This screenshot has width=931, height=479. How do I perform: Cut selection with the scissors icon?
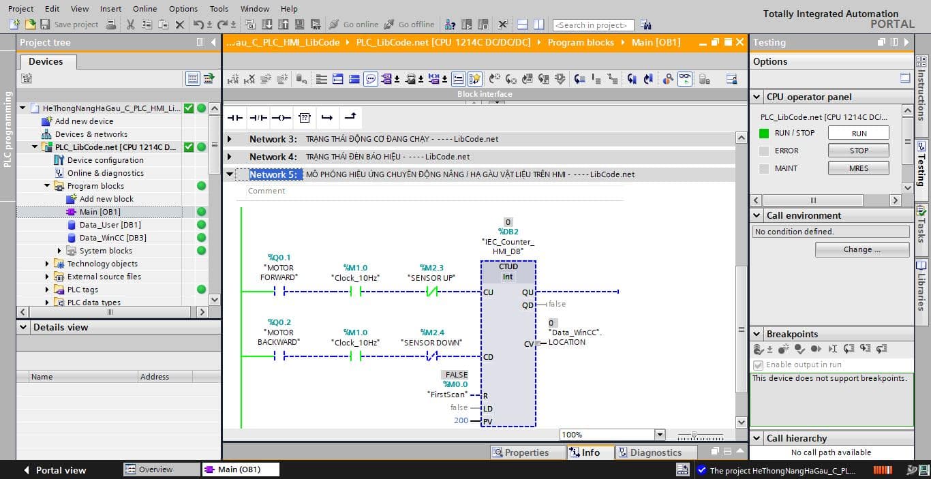click(131, 25)
